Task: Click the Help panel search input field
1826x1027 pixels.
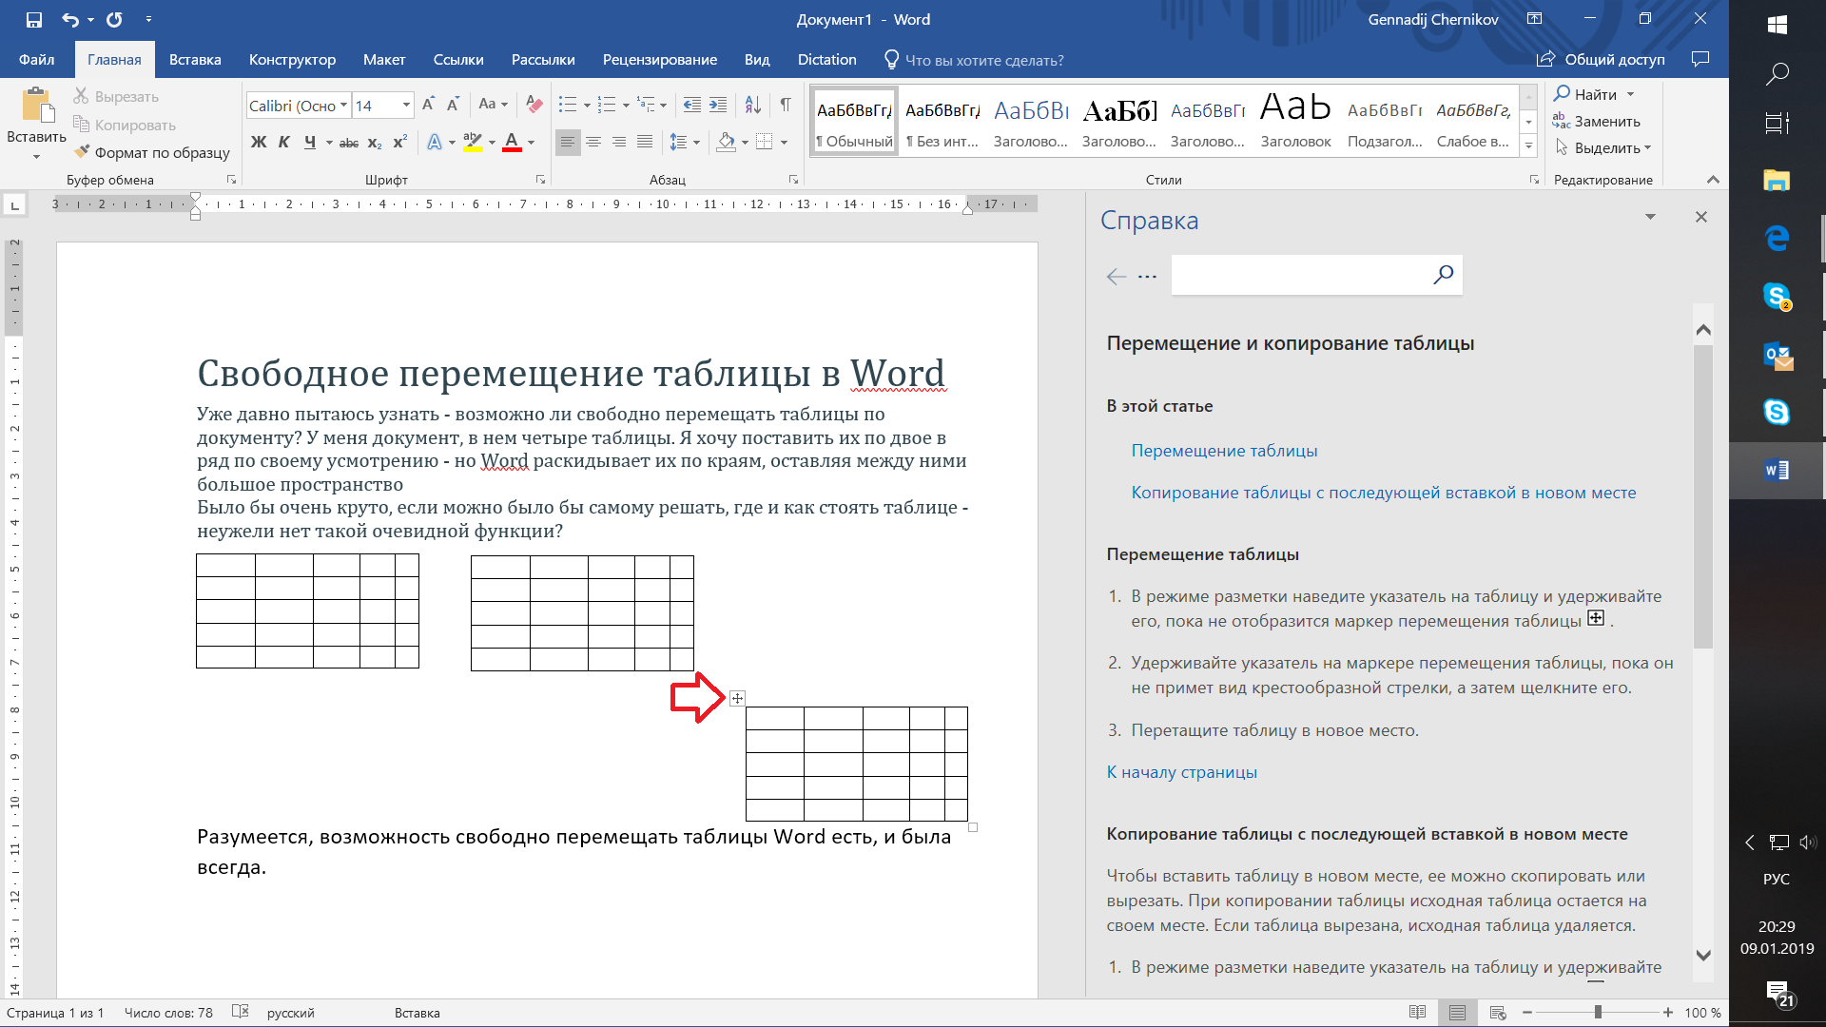Action: 1298,275
